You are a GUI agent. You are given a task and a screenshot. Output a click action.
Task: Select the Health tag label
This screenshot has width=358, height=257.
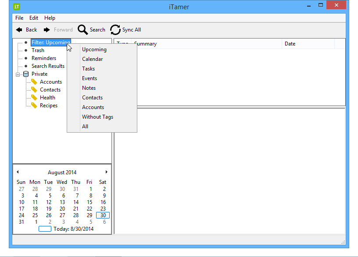click(47, 98)
